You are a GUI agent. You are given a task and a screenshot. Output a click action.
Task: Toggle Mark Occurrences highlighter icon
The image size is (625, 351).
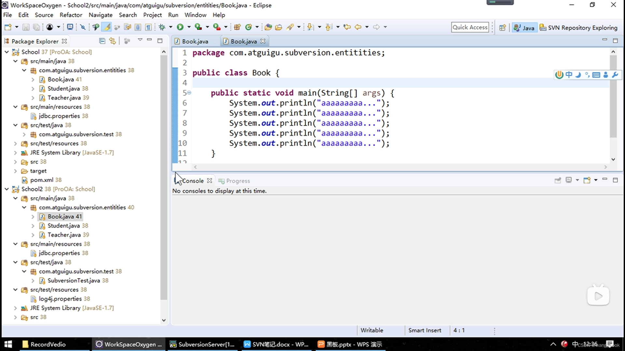(x=106, y=27)
